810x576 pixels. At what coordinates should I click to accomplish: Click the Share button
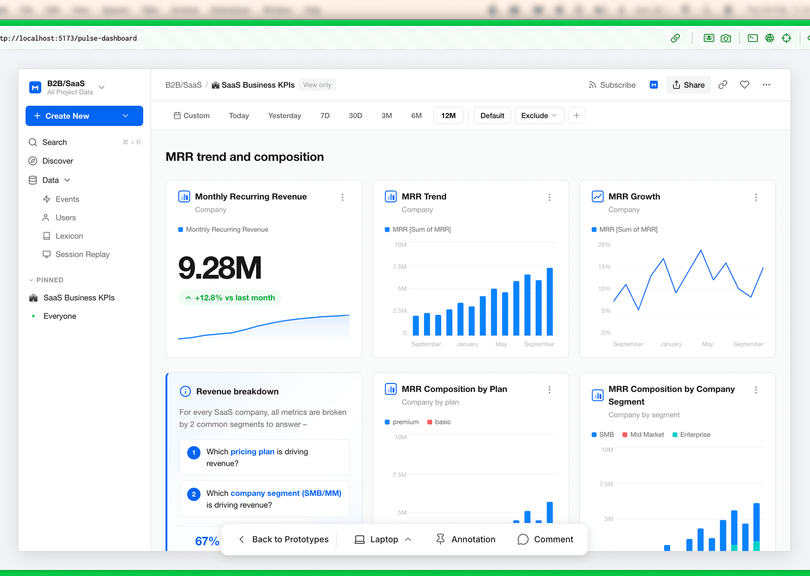[x=688, y=85]
